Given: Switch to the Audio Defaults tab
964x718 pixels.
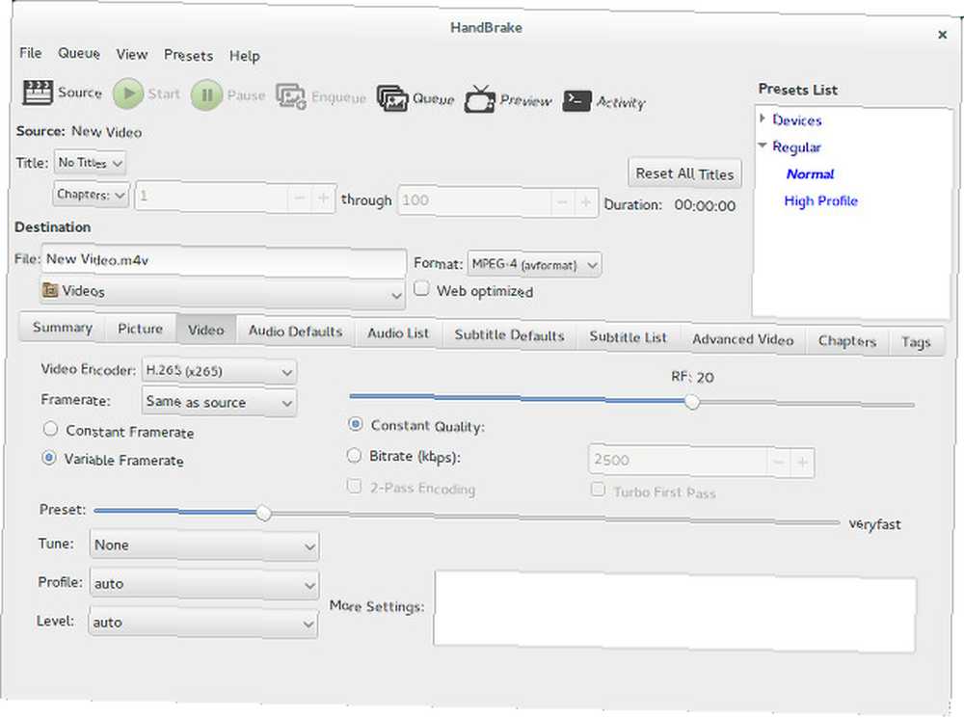Looking at the screenshot, I should (x=296, y=332).
